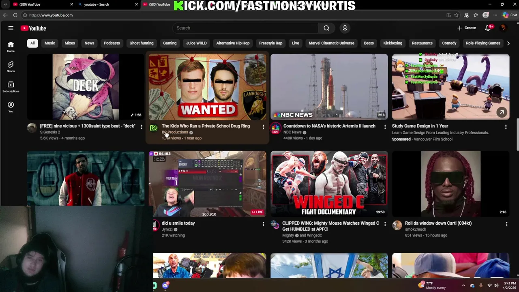The image size is (519, 292).
Task: Select the All filter chip
Action: [x=32, y=43]
